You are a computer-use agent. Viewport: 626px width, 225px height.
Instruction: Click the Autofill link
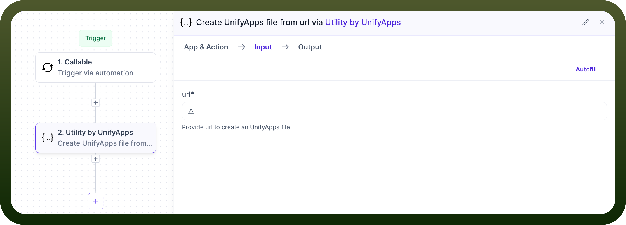pyautogui.click(x=586, y=69)
